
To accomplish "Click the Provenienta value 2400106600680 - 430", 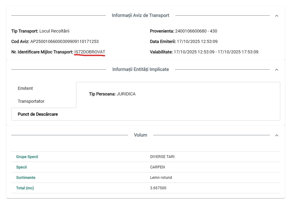I will [196, 31].
